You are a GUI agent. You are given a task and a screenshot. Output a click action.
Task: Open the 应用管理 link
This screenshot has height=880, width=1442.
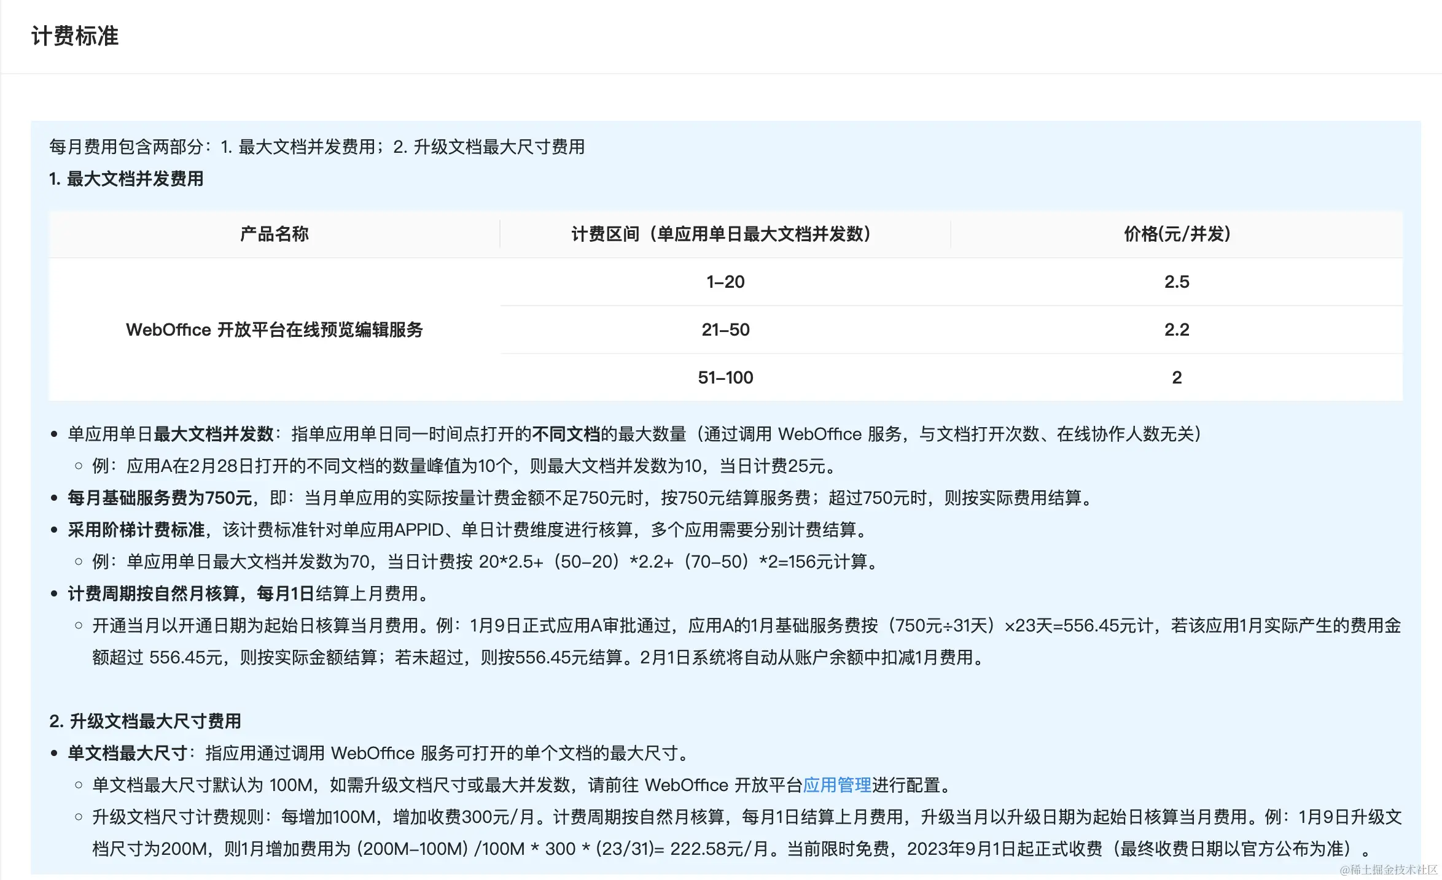tap(838, 784)
